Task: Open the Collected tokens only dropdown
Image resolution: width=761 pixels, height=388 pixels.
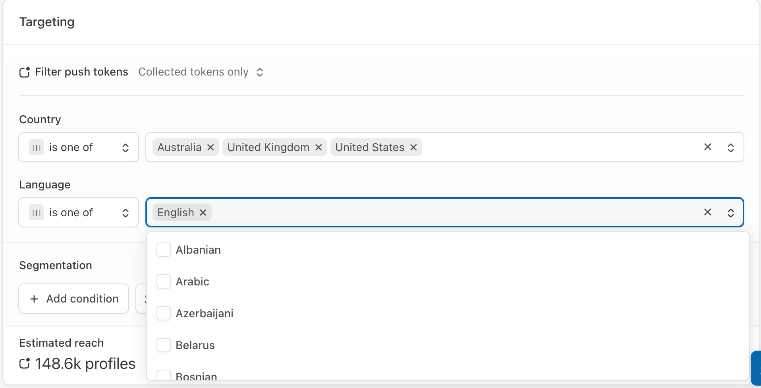Action: pyautogui.click(x=201, y=72)
